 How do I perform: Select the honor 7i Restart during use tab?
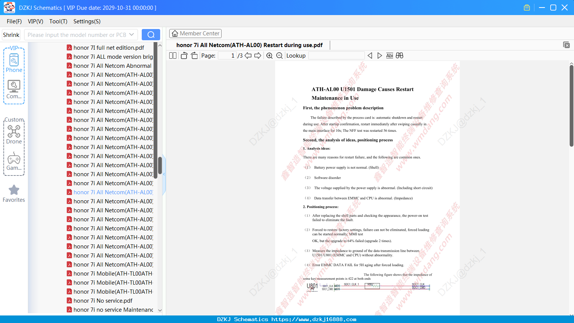pyautogui.click(x=249, y=45)
